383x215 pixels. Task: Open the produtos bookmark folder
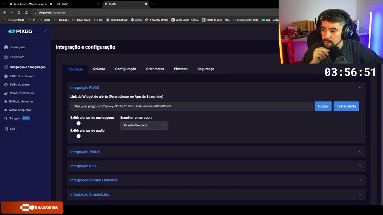click(61, 20)
